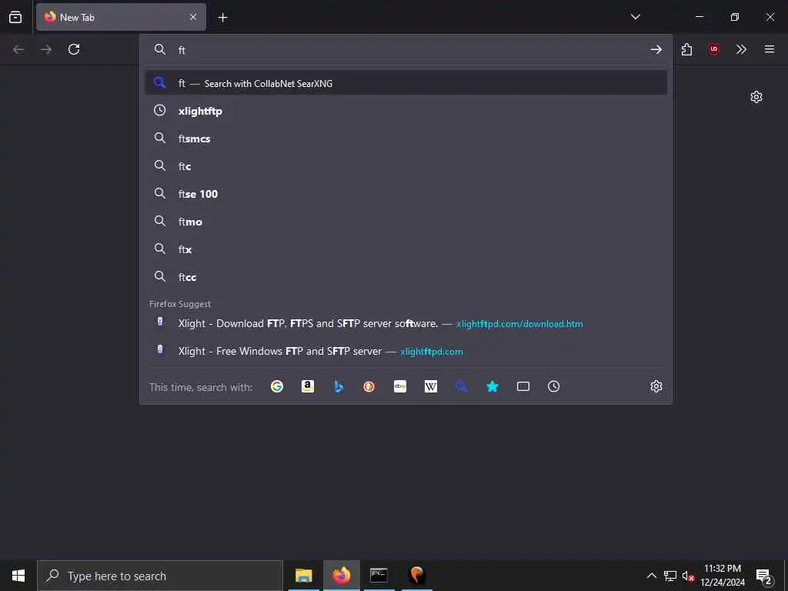This screenshot has height=591, width=788.
Task: Click the Go arrow in address bar
Action: pyautogui.click(x=656, y=49)
